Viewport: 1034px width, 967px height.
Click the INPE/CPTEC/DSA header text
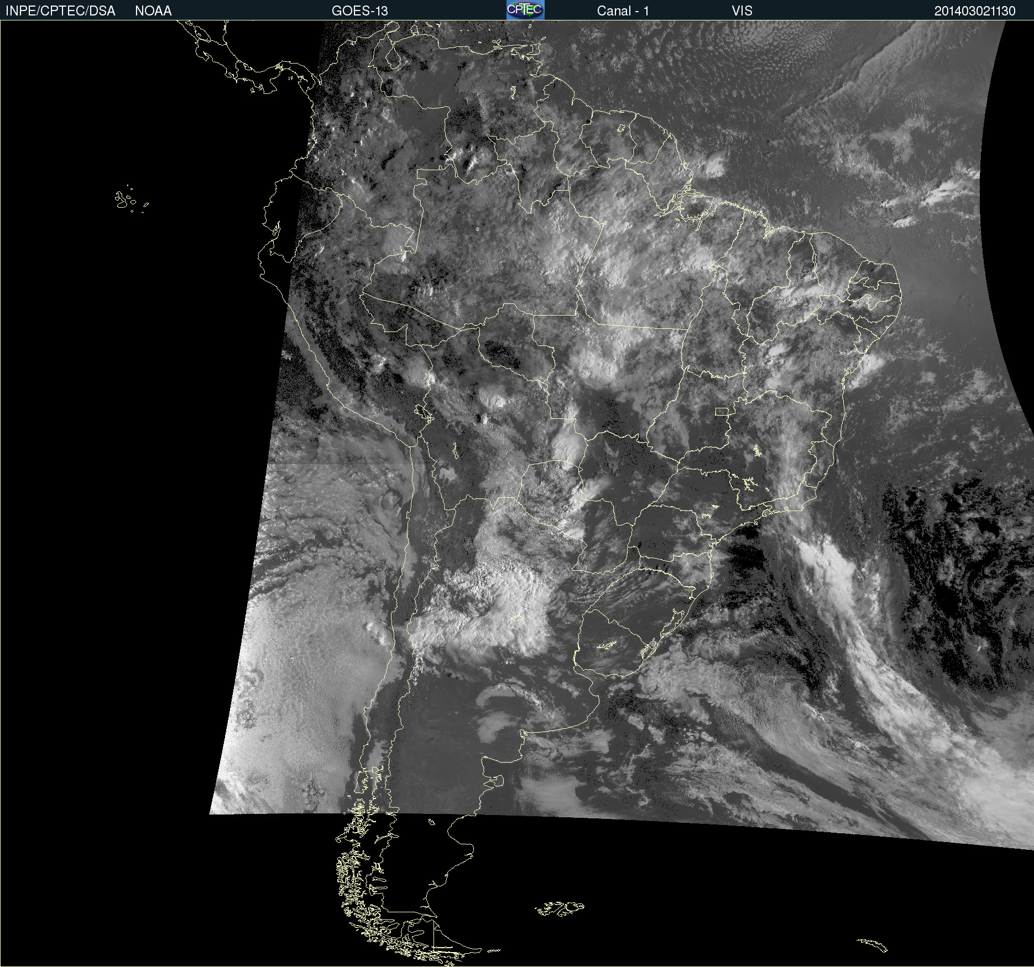pos(60,11)
